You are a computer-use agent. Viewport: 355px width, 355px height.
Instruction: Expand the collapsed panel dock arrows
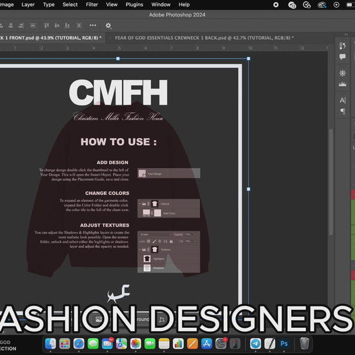click(346, 34)
